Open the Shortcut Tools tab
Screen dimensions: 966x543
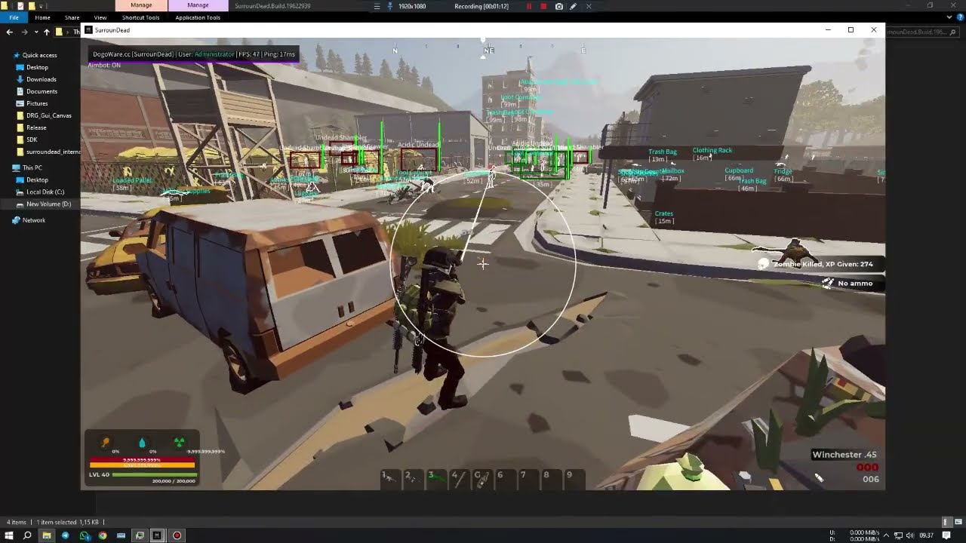pos(141,17)
